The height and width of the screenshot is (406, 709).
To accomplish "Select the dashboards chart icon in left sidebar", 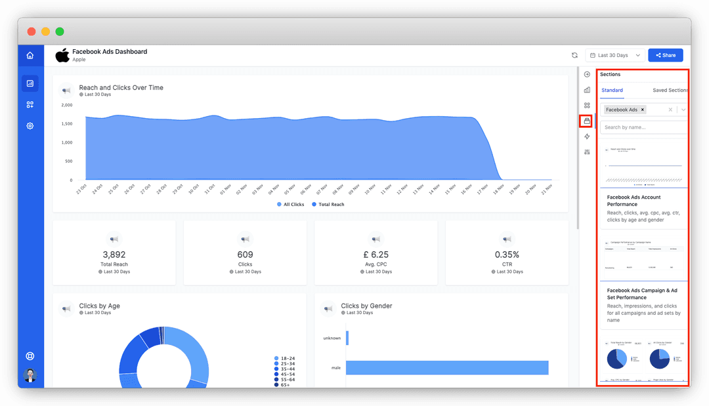I will pos(30,83).
